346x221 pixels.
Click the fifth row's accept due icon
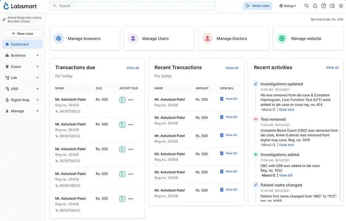click(122, 199)
